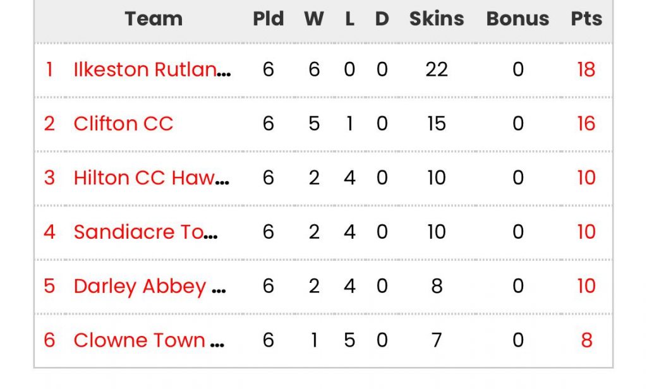Image resolution: width=647 pixels, height=389 pixels.
Task: Click the Skins column header
Action: (x=437, y=18)
